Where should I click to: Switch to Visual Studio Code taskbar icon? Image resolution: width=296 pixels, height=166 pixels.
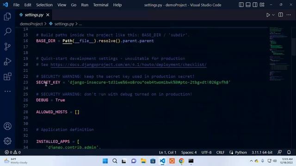click(x=162, y=161)
